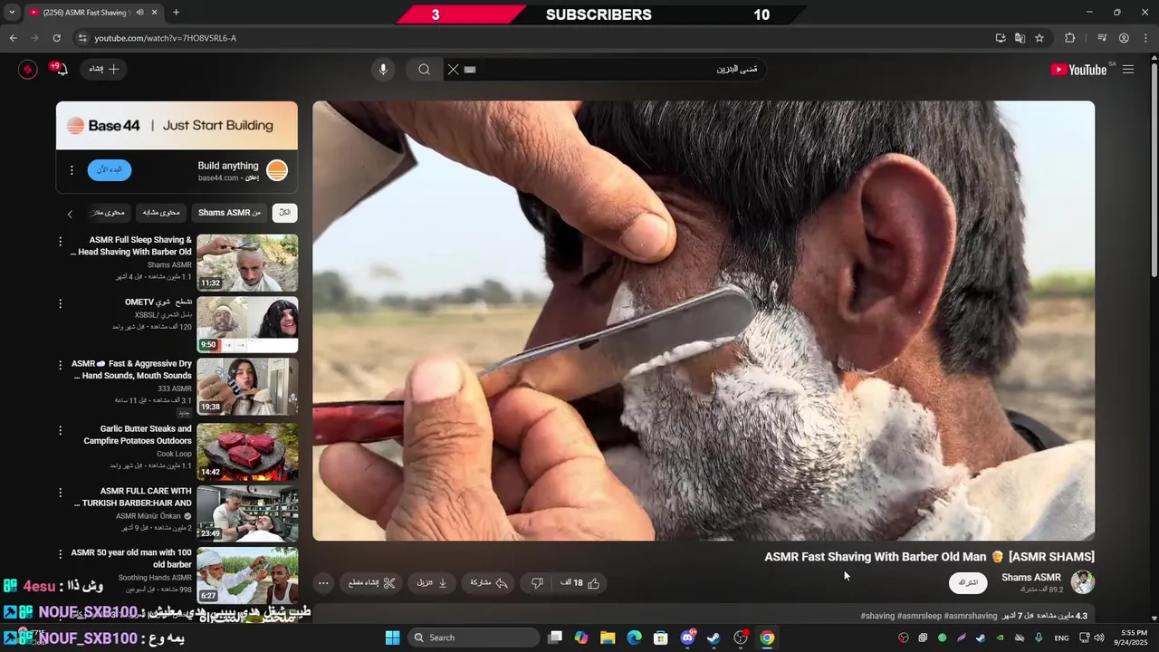
Task: Mute the tab via speaker icon
Action: tap(140, 13)
